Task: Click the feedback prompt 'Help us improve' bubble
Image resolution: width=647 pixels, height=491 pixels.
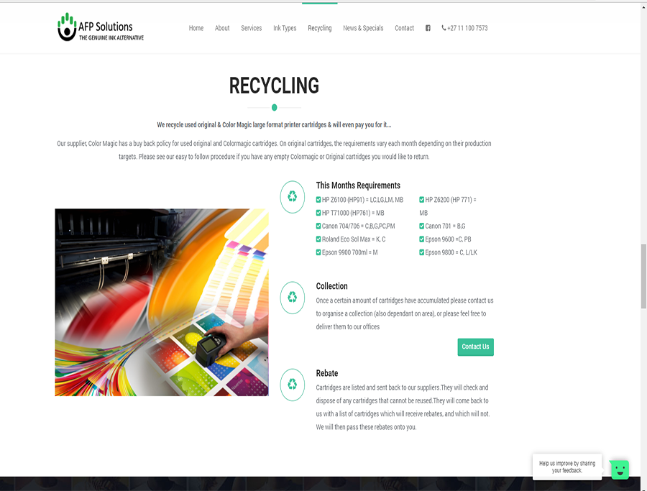Action: coord(567,467)
